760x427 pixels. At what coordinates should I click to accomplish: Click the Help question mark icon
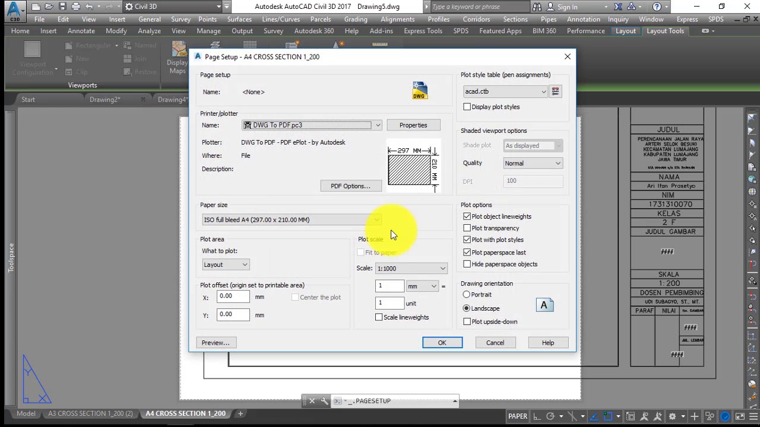point(657,7)
